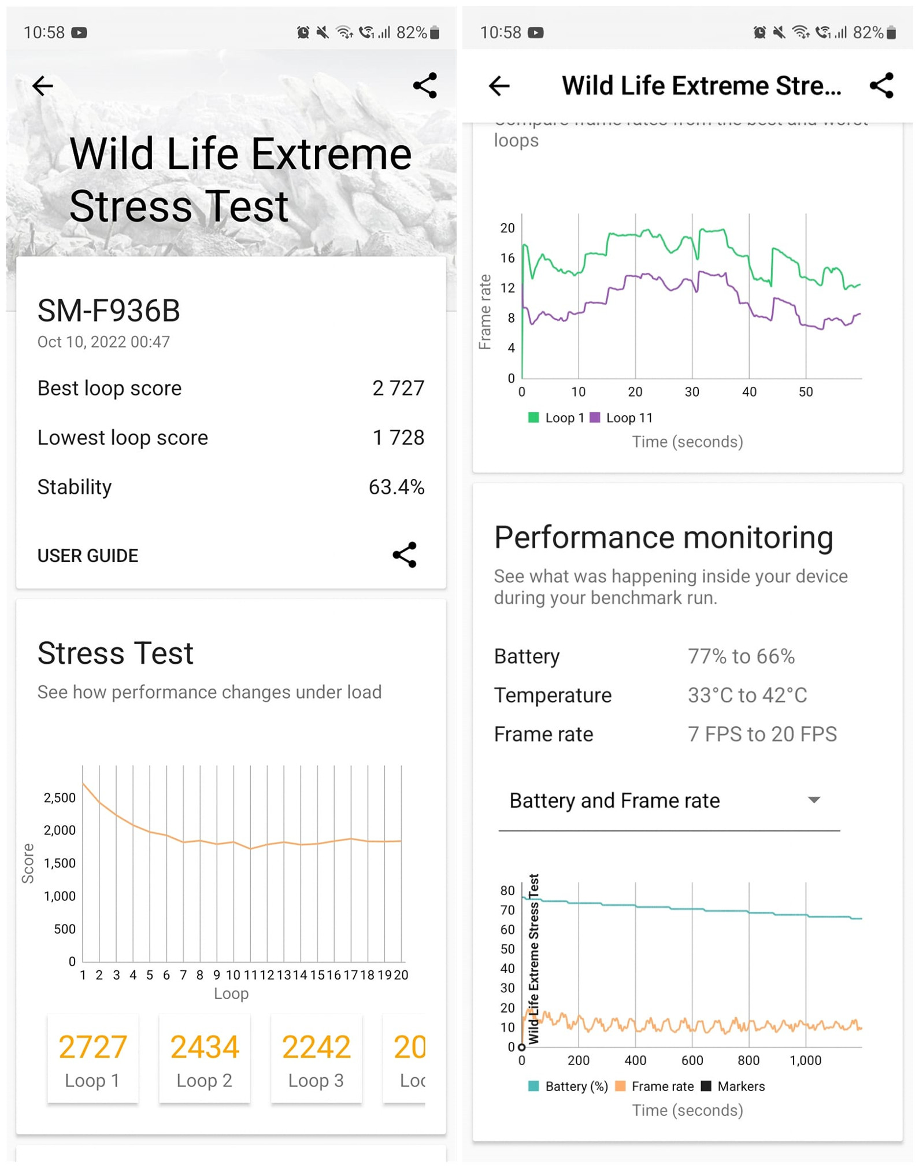Tap the green Loop 1 legend swatch

(533, 417)
